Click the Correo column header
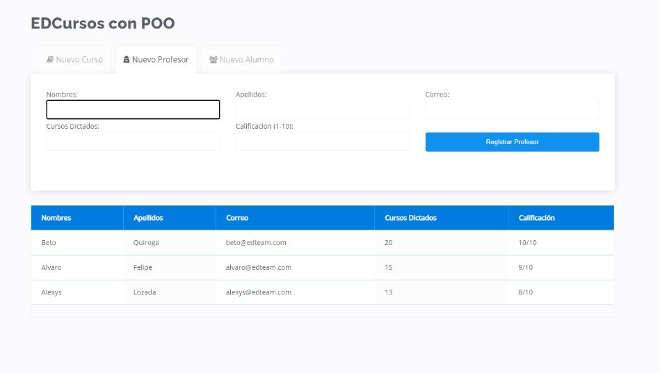The height and width of the screenshot is (373, 660). [x=237, y=218]
